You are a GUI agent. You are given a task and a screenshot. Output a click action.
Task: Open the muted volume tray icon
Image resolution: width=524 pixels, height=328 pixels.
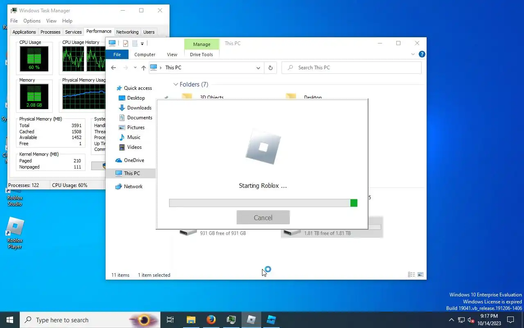tap(471, 320)
